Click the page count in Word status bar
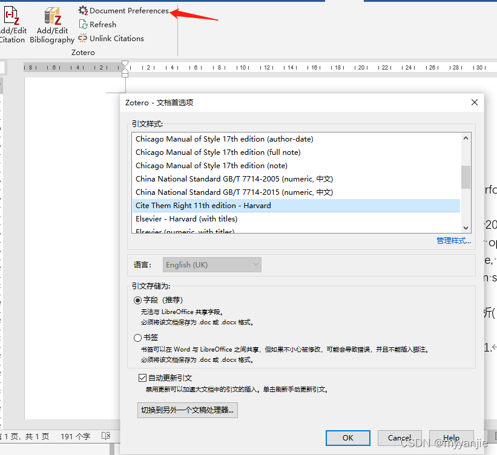 tap(25, 437)
